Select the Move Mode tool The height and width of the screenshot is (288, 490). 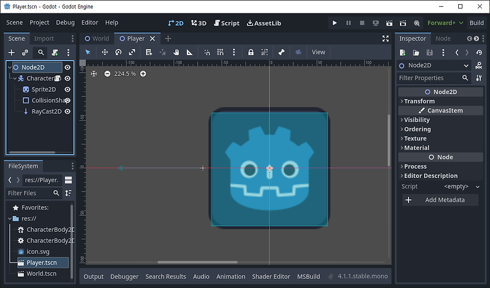(x=105, y=52)
